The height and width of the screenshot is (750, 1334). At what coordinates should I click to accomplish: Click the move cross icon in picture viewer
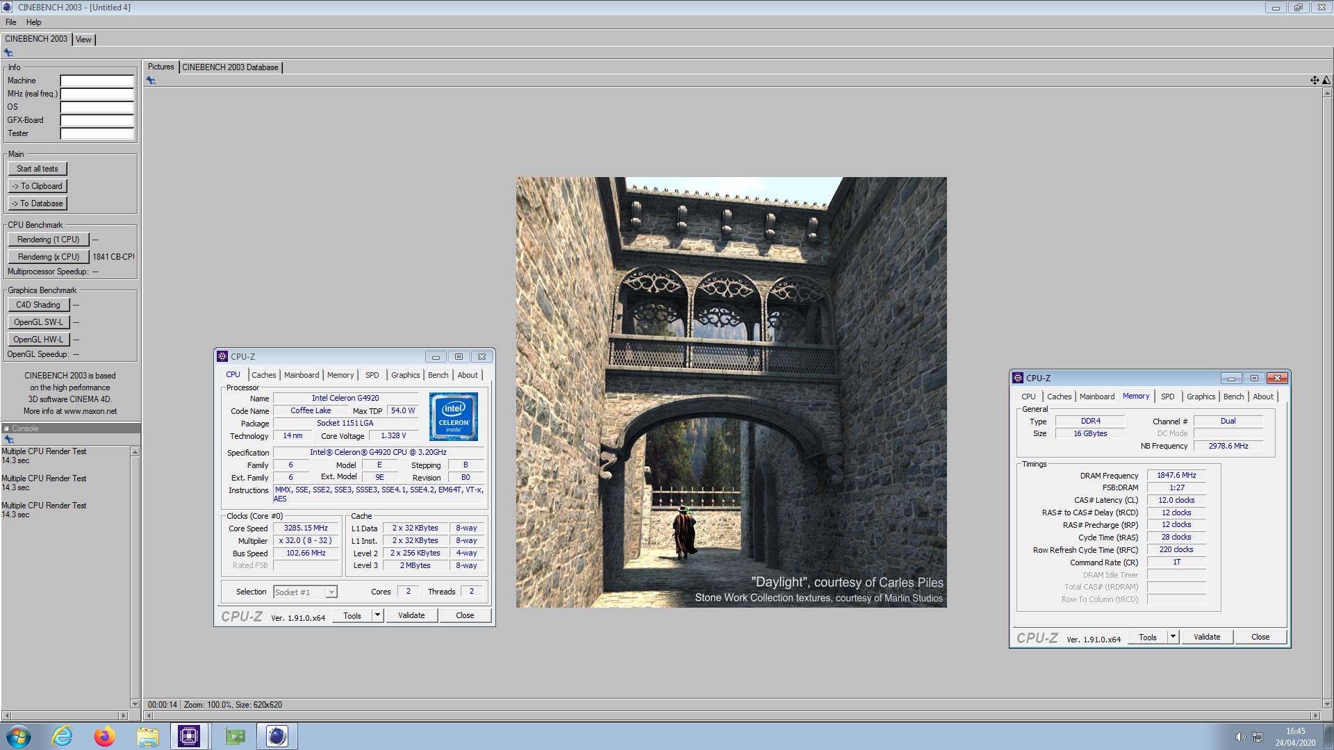1315,81
